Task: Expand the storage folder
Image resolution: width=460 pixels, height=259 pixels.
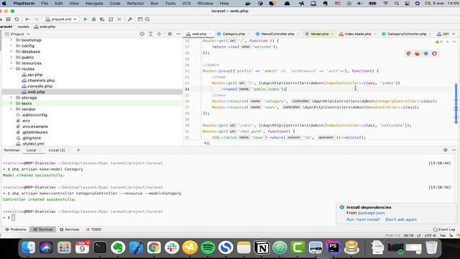Action: coord(11,98)
